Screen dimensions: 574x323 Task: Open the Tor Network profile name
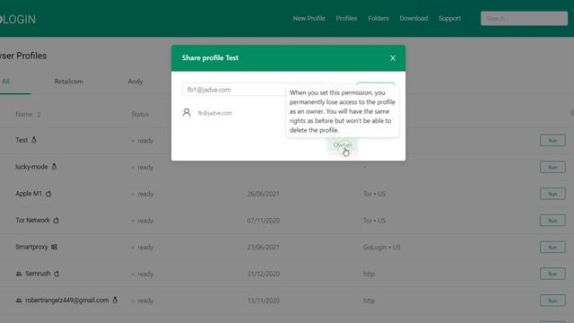[32, 220]
